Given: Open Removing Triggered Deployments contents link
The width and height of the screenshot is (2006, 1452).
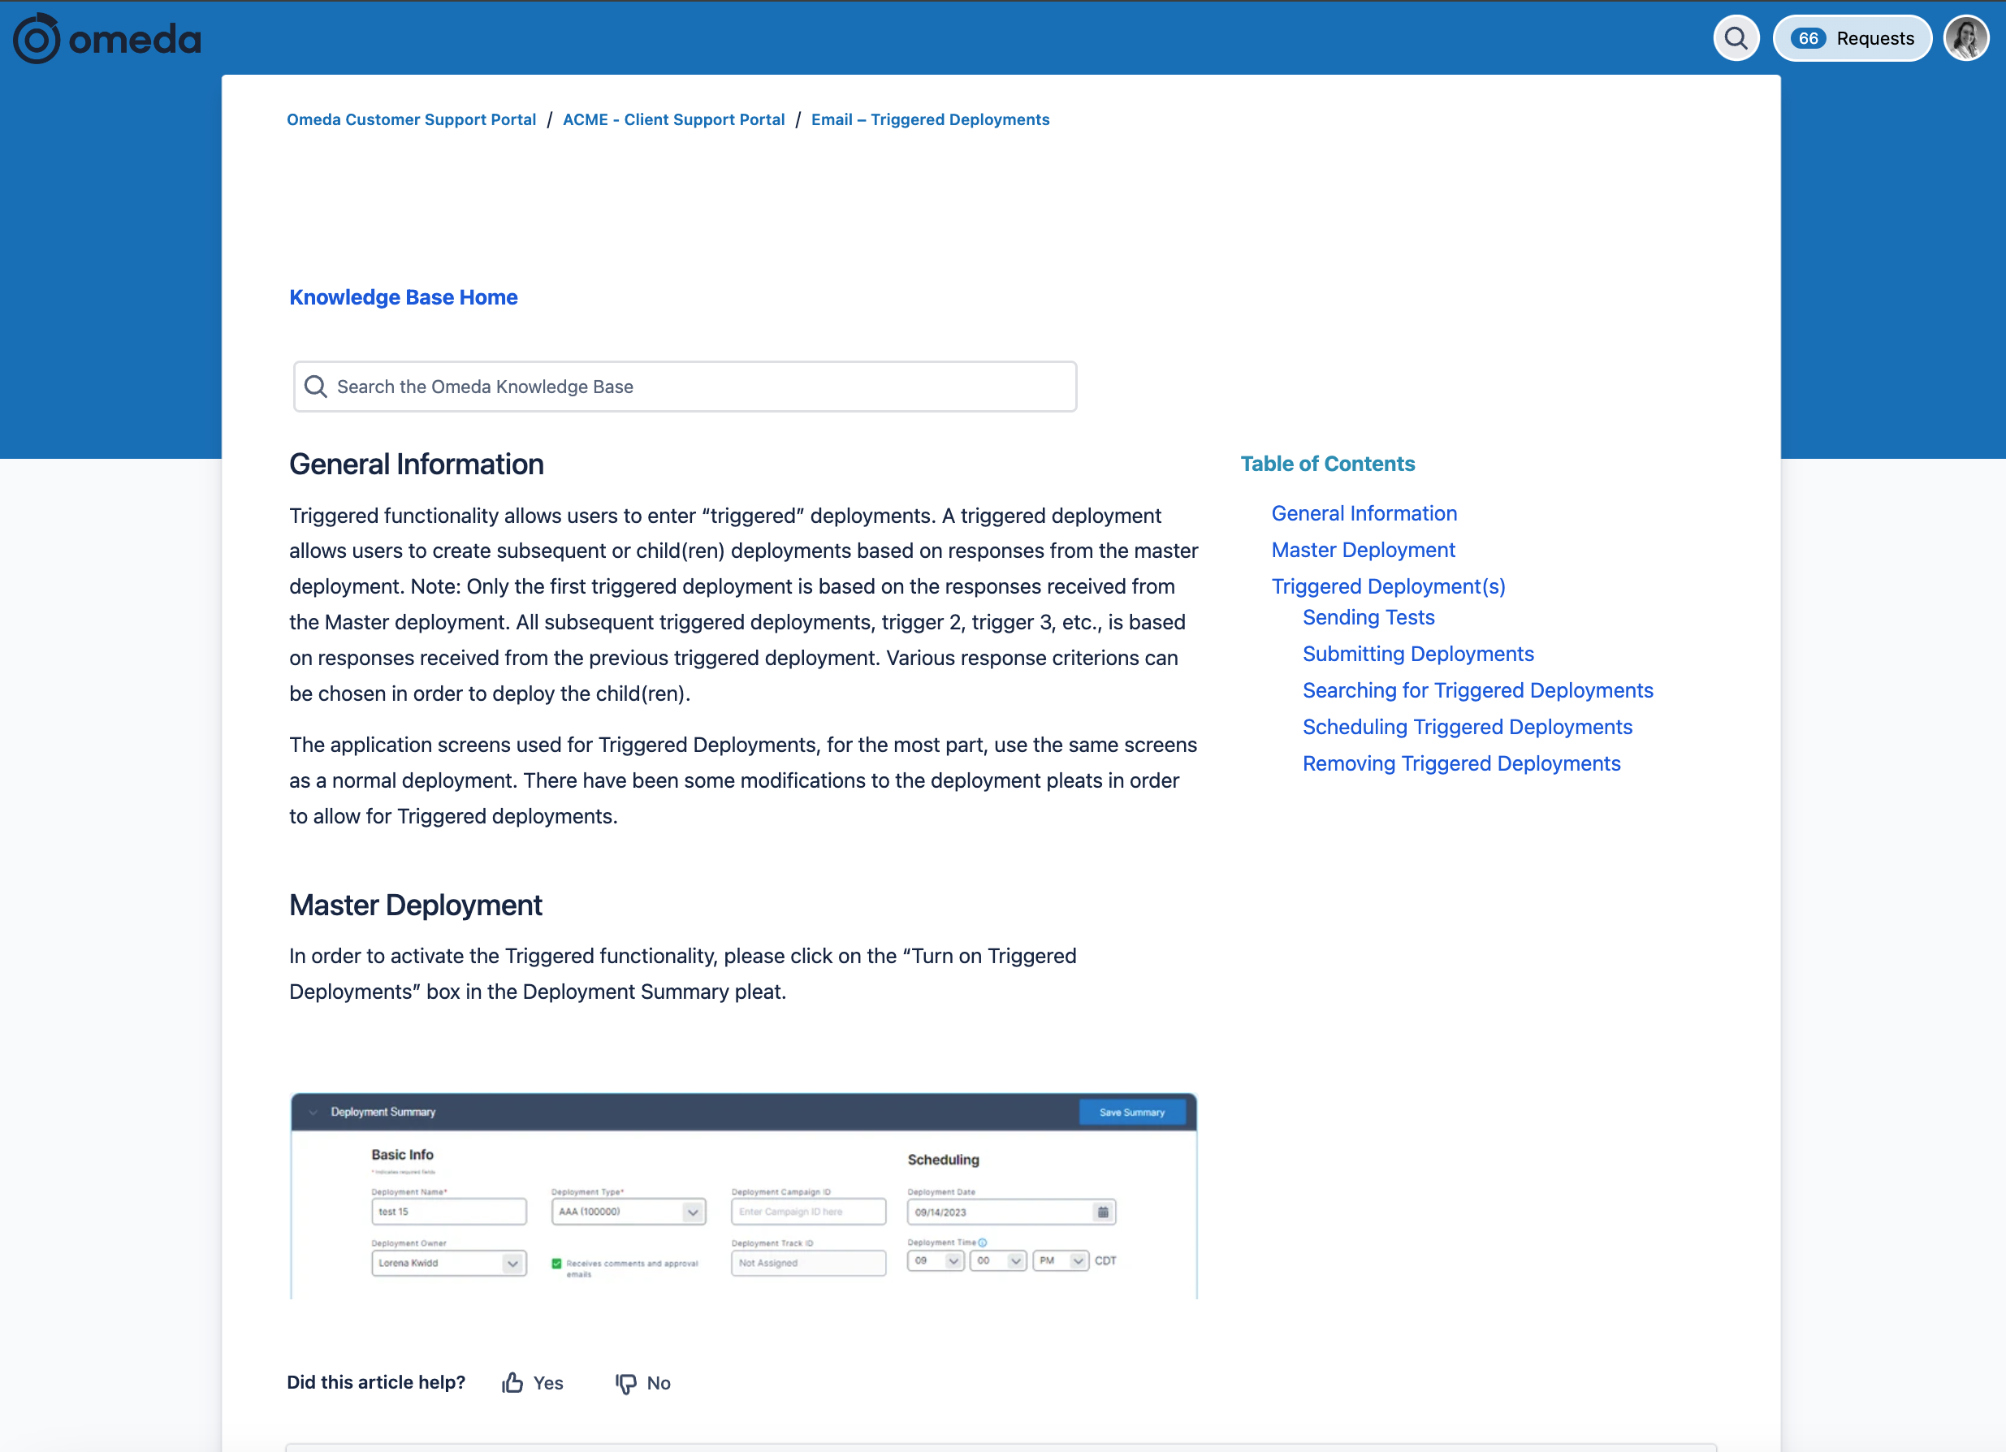Looking at the screenshot, I should (x=1461, y=763).
